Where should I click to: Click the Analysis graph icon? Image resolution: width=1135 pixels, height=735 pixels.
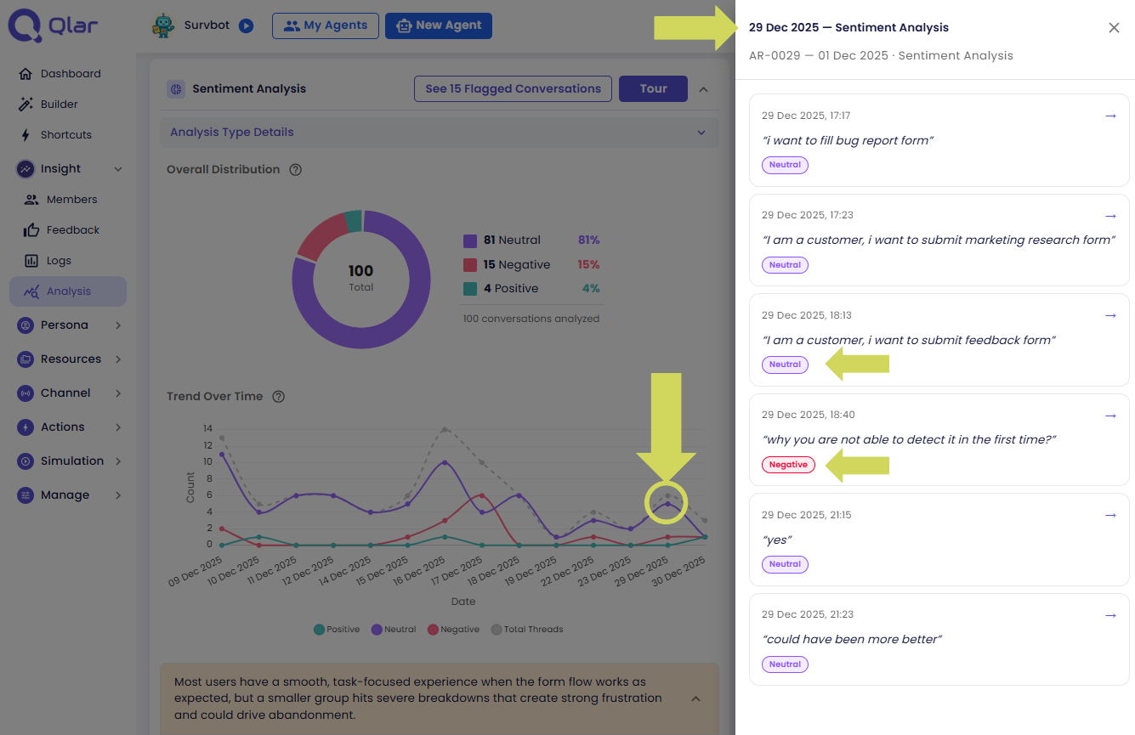[x=31, y=291]
